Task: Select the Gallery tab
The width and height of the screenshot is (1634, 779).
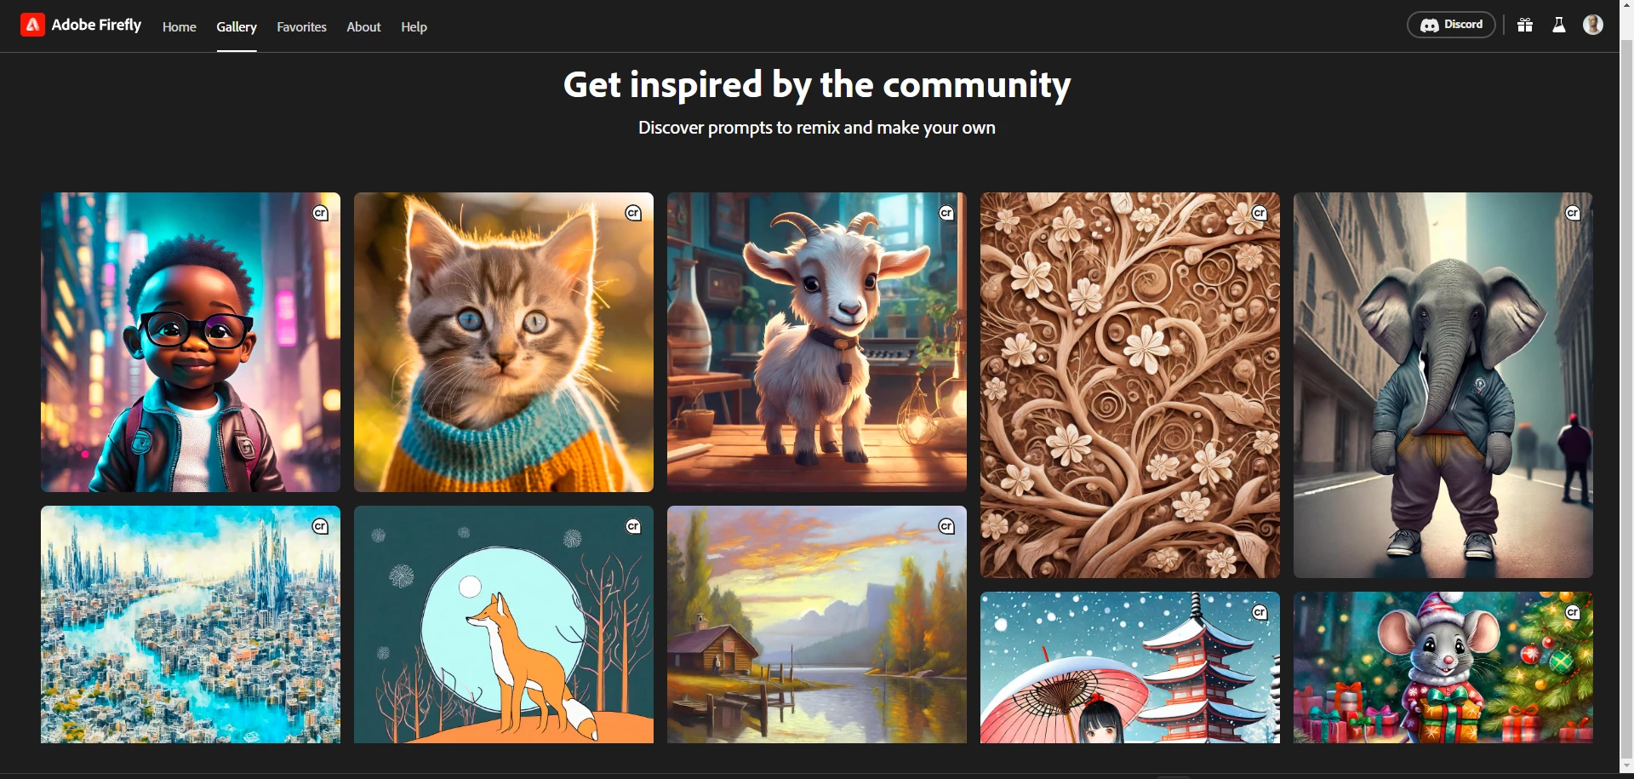Action: (237, 27)
